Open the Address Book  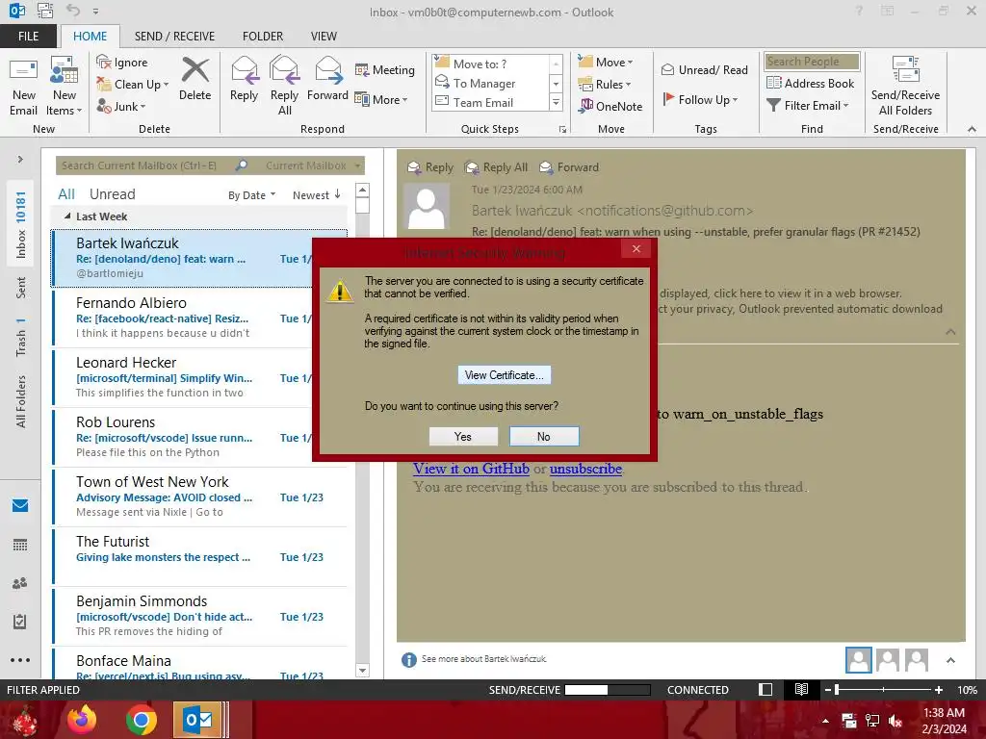coord(810,83)
